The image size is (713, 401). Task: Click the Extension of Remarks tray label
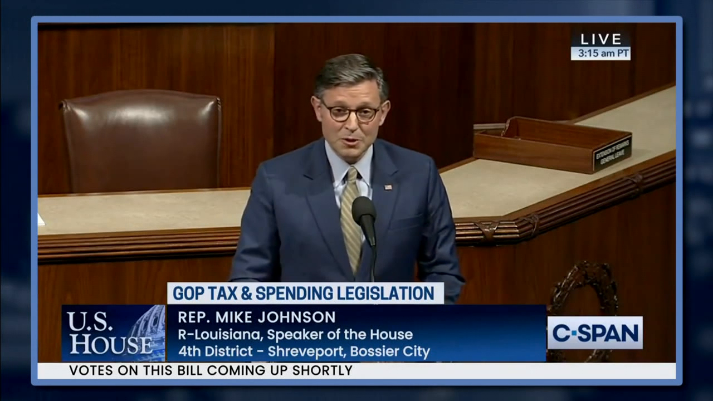tap(612, 153)
